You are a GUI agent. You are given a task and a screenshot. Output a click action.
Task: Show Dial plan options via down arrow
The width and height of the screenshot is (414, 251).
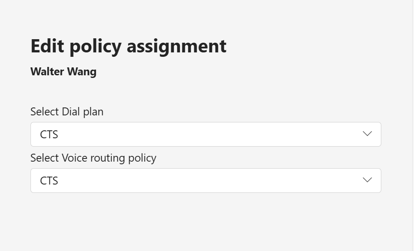click(x=367, y=134)
